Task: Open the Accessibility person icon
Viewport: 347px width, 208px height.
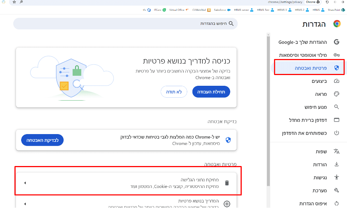Action: point(337,178)
